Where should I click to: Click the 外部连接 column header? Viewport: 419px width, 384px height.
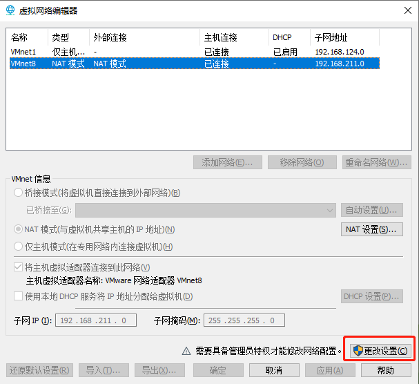tap(144, 37)
